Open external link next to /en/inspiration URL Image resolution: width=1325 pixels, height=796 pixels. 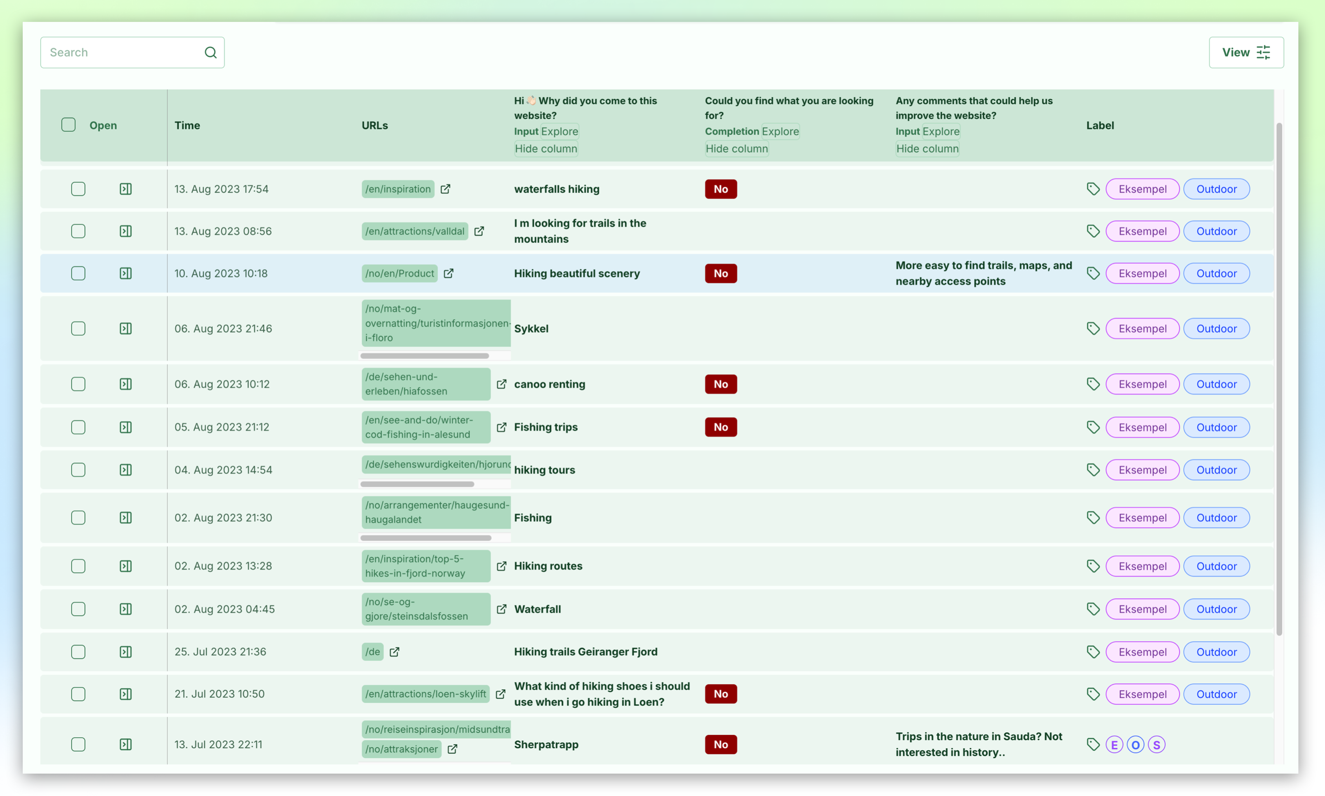[445, 189]
